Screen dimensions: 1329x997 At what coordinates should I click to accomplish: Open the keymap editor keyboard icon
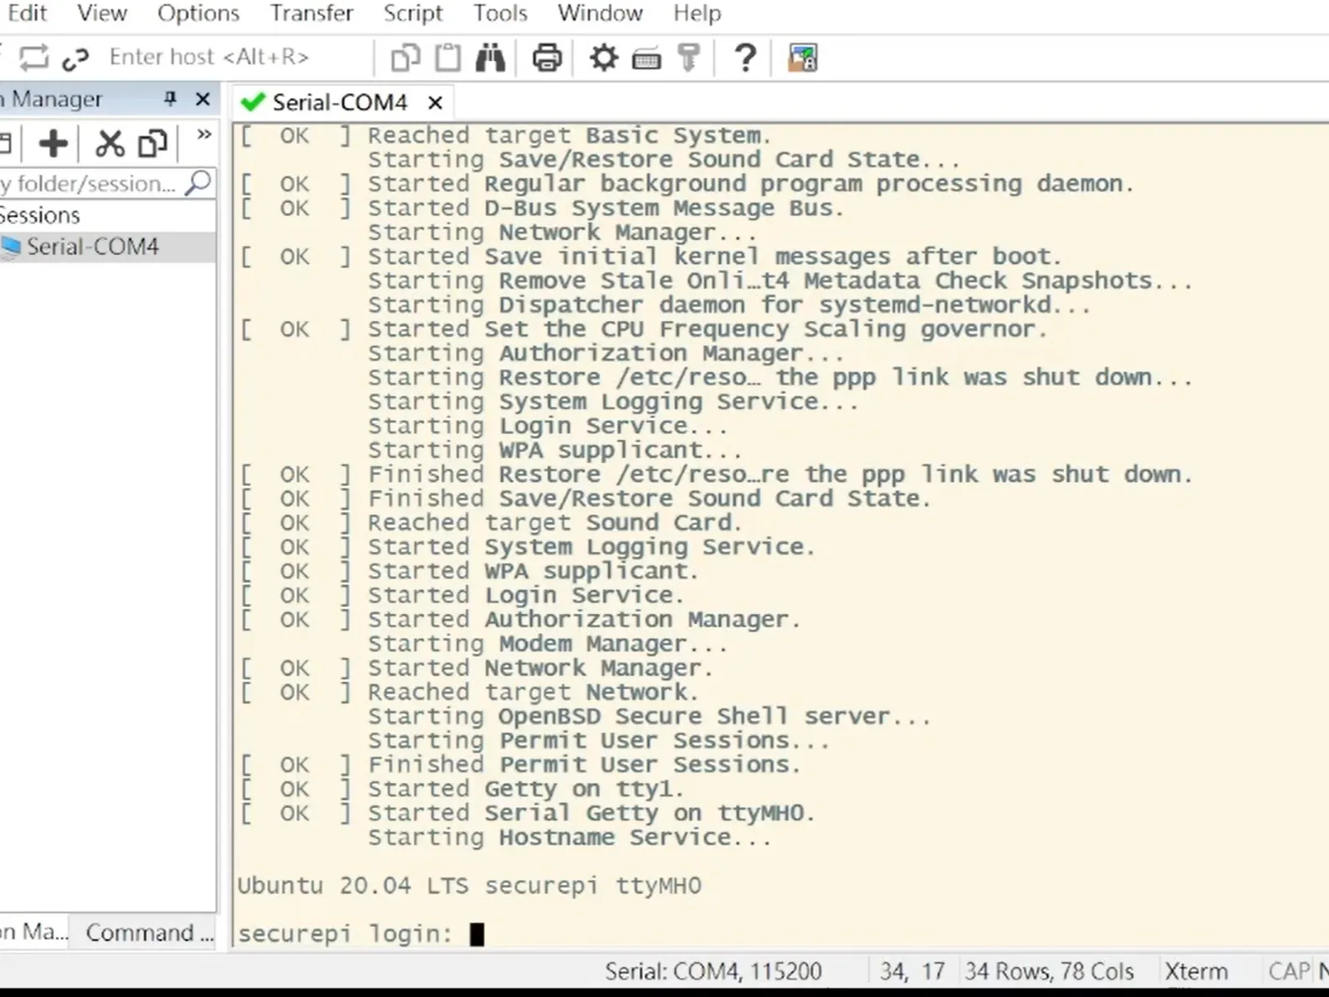[x=647, y=59]
